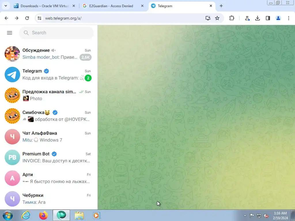Reload the current page
The width and height of the screenshot is (295, 221).
tap(27, 18)
